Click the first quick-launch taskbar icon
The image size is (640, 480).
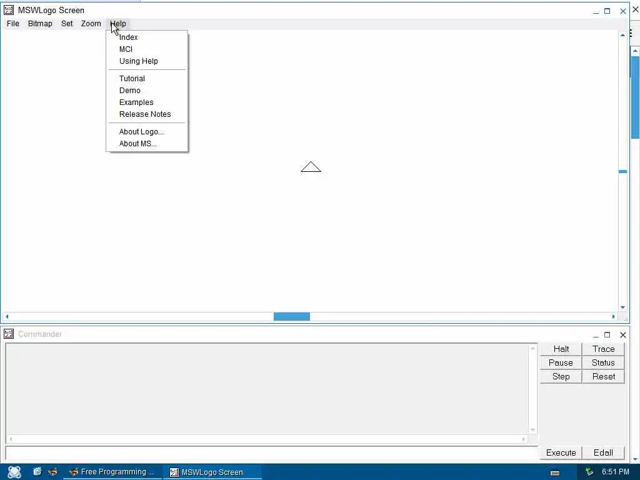(37, 472)
